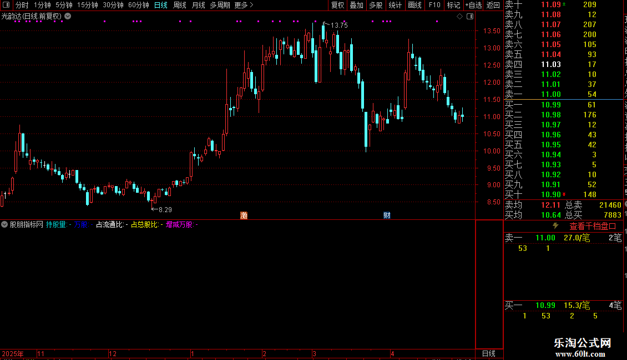This screenshot has width=627, height=360.
Task: Open F10 company info
Action: pos(434,5)
